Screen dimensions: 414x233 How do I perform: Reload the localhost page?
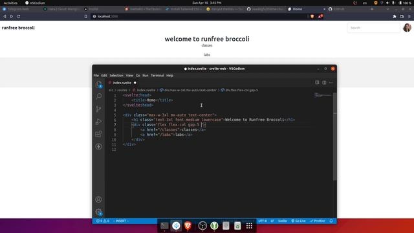(x=19, y=16)
